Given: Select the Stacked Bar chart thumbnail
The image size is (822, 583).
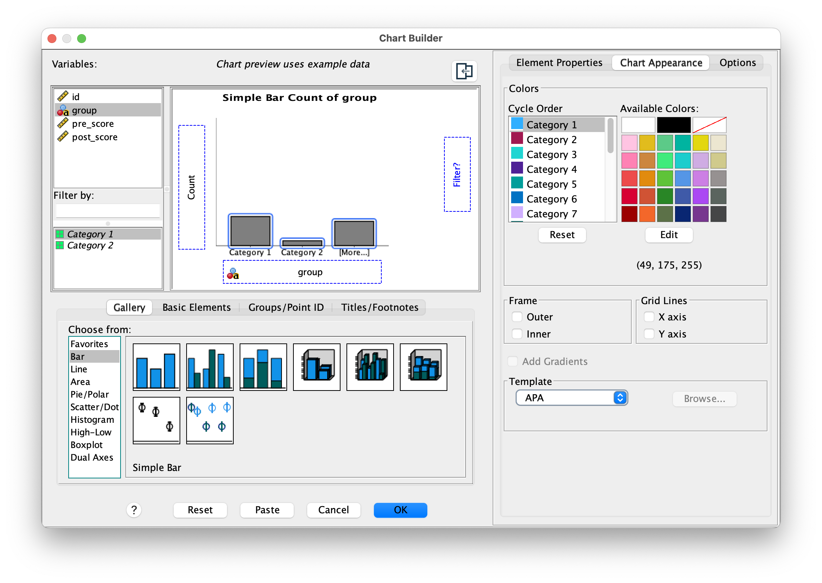Looking at the screenshot, I should 263,367.
